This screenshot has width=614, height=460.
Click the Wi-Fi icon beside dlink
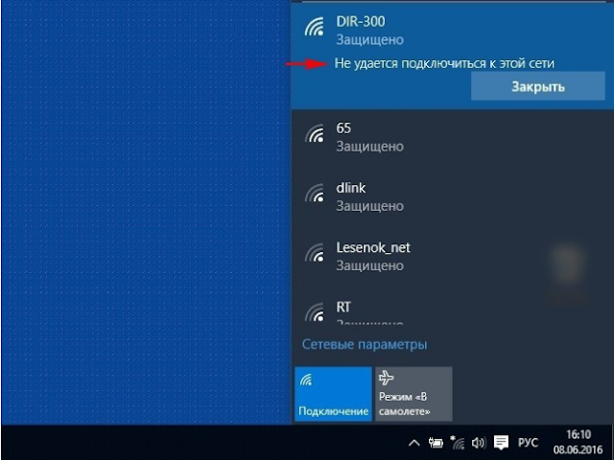tap(315, 193)
